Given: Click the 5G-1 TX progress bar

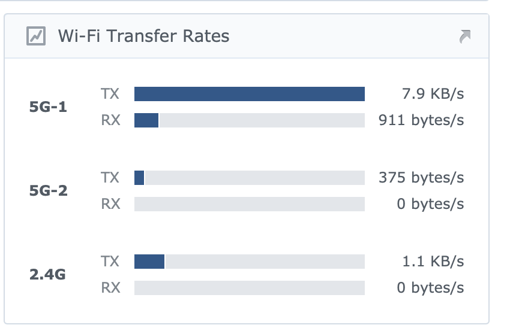Looking at the screenshot, I should 250,94.
